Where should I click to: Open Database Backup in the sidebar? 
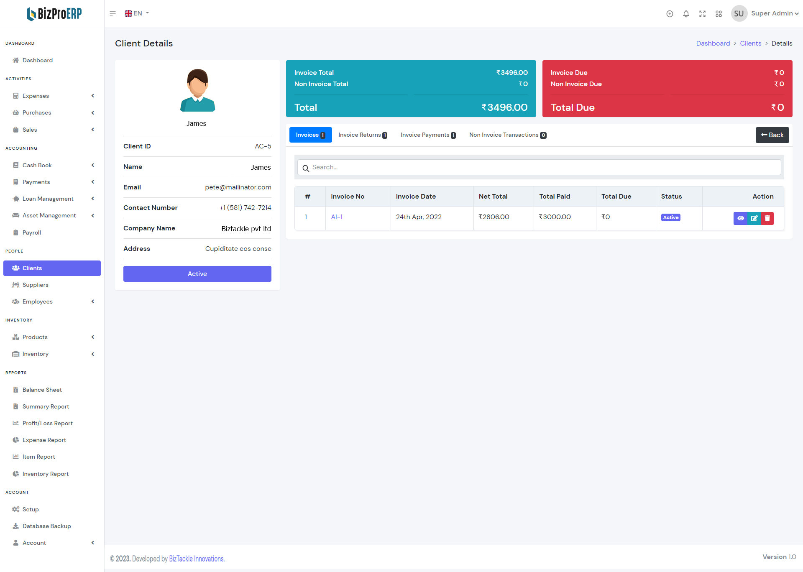46,526
